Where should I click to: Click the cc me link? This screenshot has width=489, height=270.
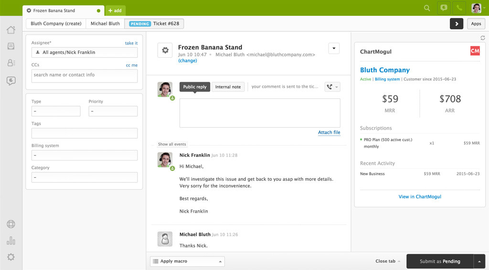(132, 65)
